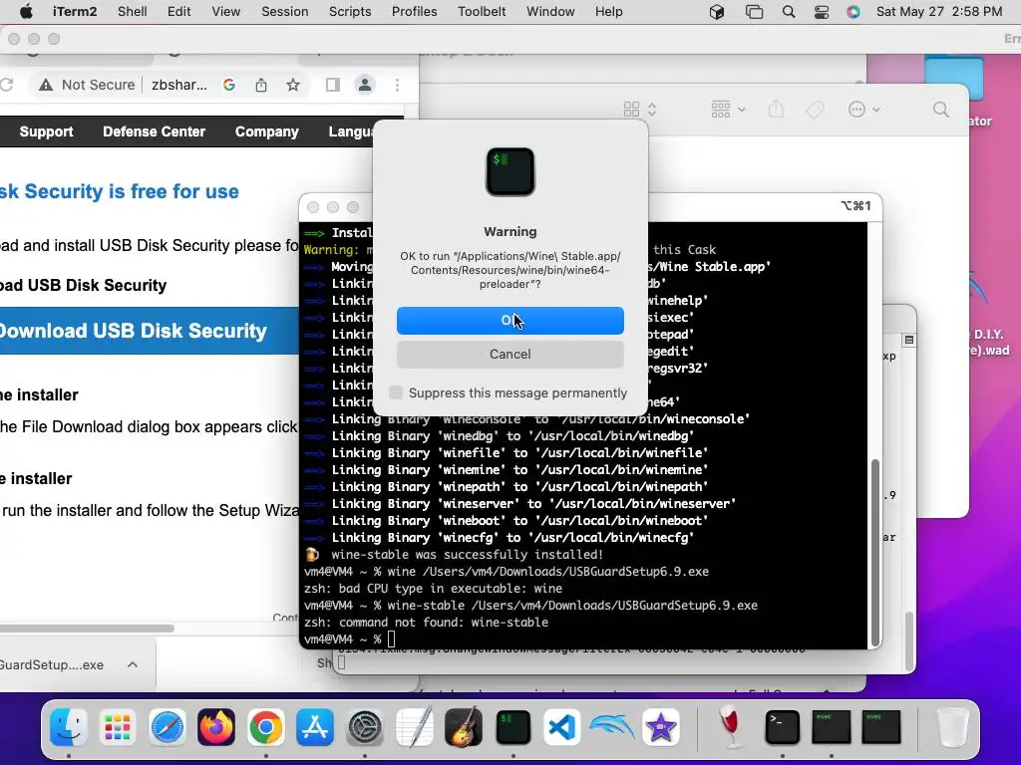This screenshot has height=765, width=1021.
Task: Click Defense Center in website navigation
Action: 154,131
